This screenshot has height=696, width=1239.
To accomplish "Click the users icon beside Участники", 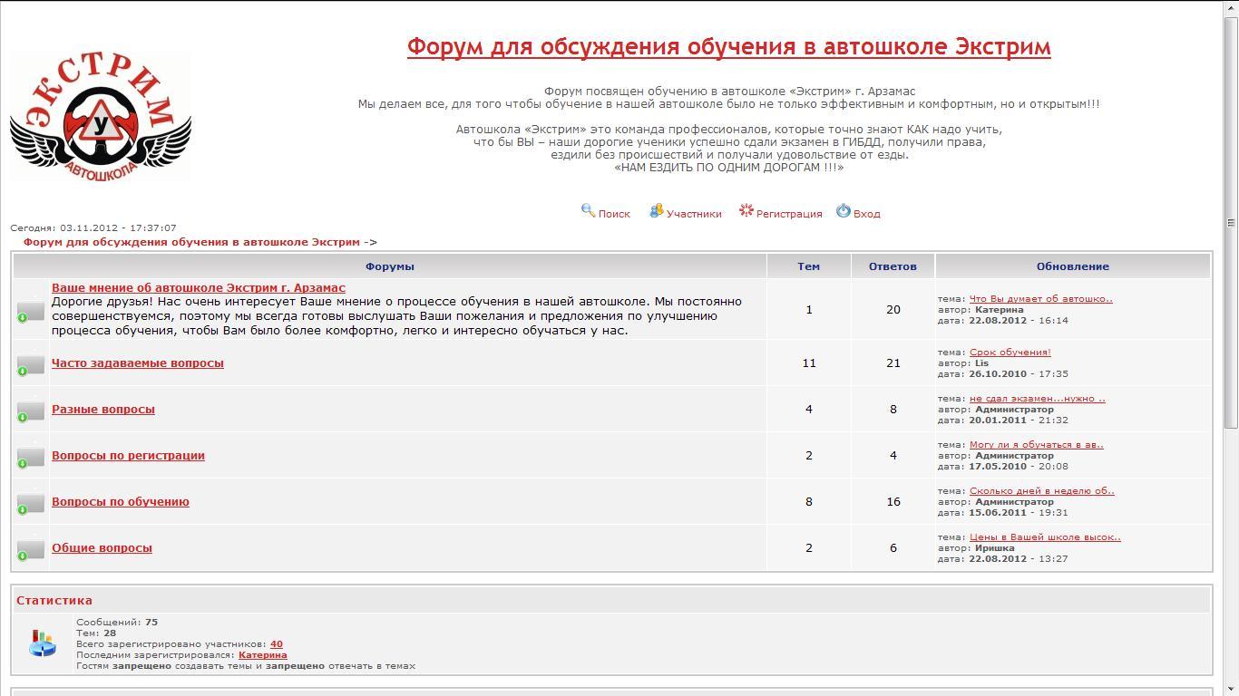I will point(656,210).
